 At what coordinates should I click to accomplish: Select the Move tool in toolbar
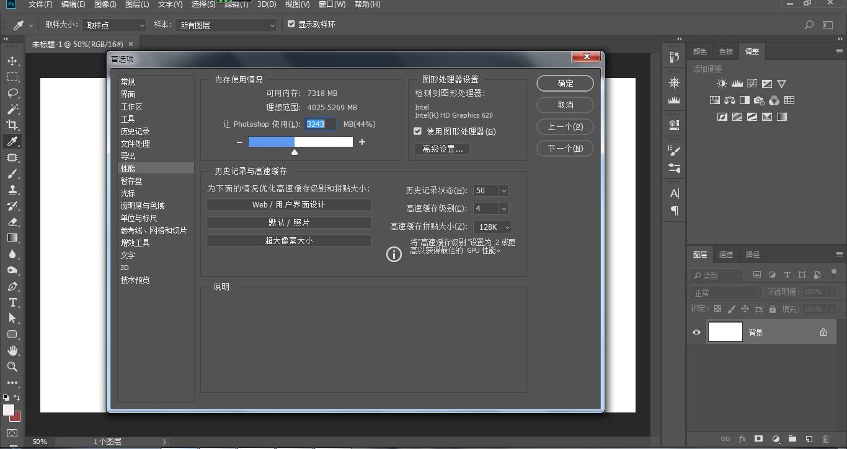(12, 61)
